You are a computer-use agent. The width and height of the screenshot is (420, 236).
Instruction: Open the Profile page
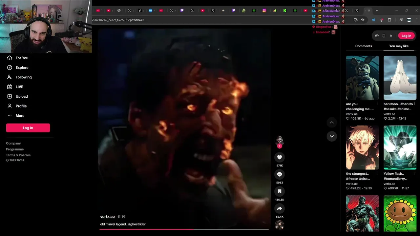21,106
